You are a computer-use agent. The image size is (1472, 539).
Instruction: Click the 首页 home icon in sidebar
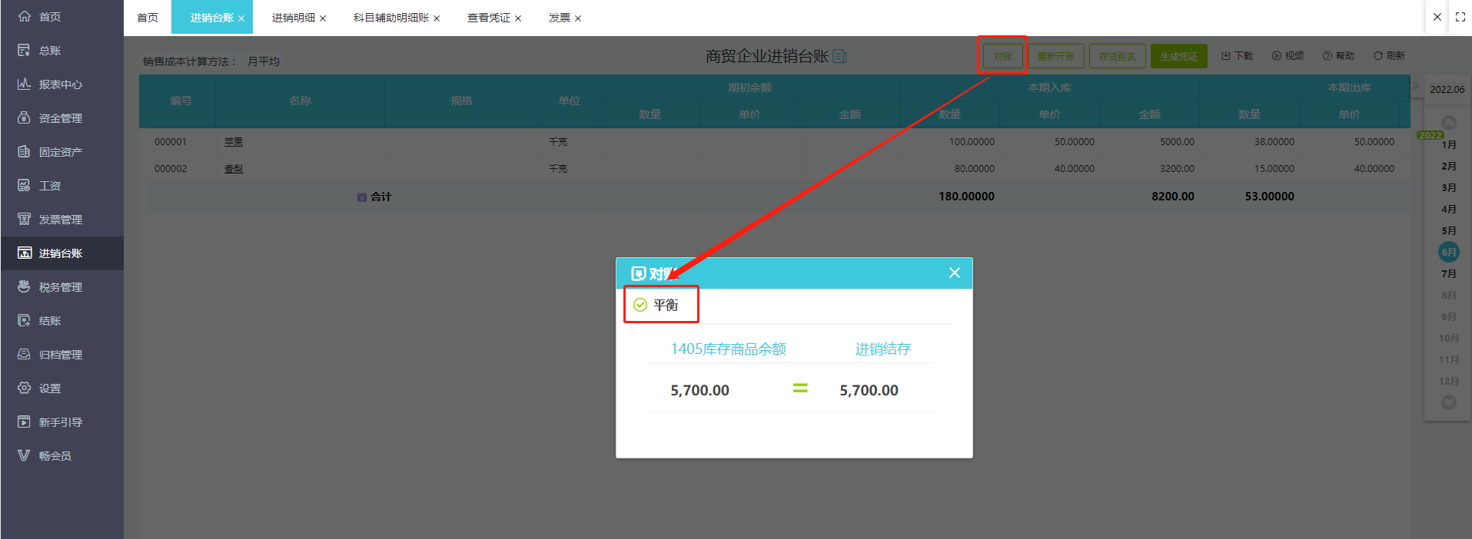coord(25,16)
